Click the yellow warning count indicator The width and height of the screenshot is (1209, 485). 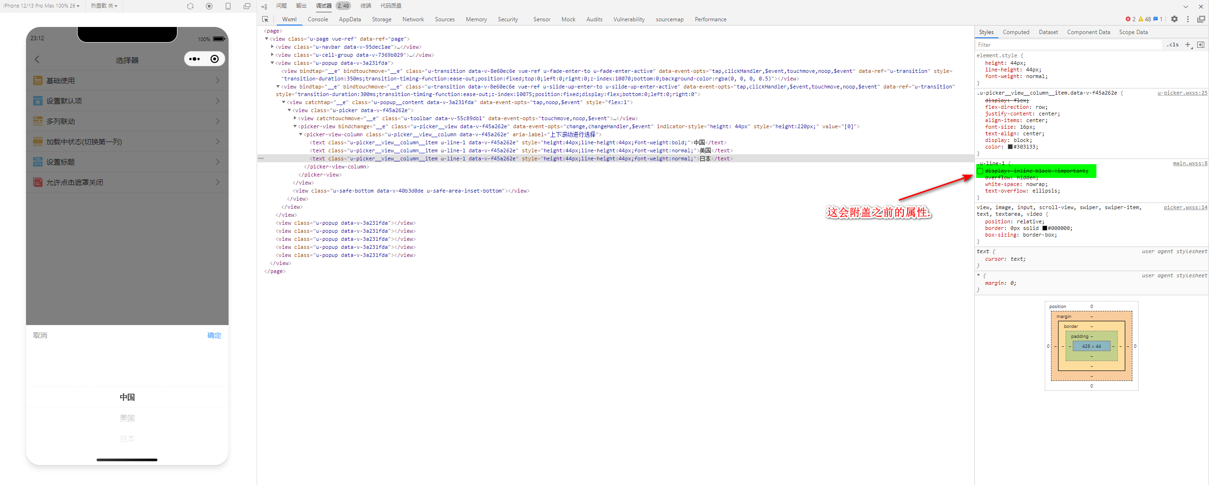(1145, 19)
